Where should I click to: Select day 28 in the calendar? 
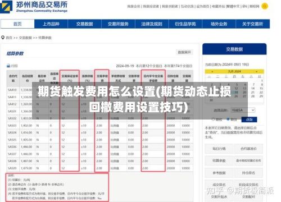tap(253, 96)
